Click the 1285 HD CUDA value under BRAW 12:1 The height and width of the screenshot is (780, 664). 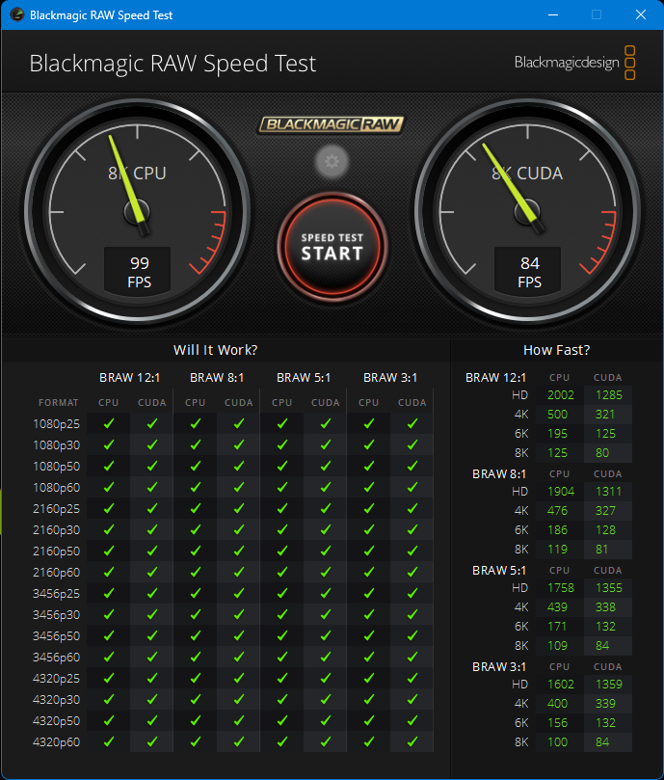pyautogui.click(x=609, y=395)
